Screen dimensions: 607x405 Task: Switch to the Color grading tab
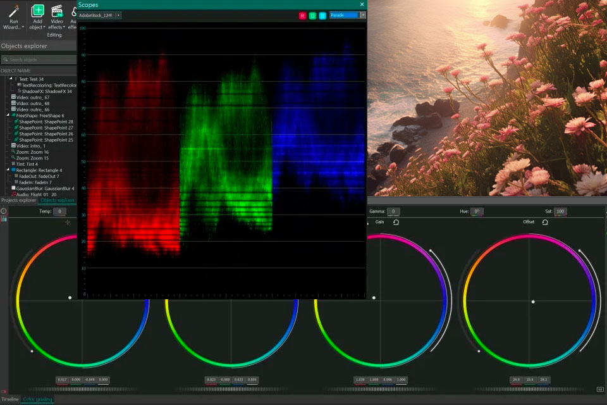(37, 399)
